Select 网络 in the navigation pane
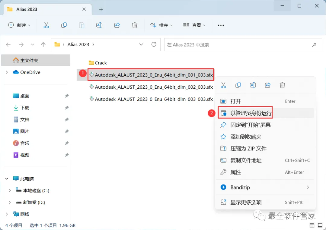This screenshot has height=230, width=326. 24,214
